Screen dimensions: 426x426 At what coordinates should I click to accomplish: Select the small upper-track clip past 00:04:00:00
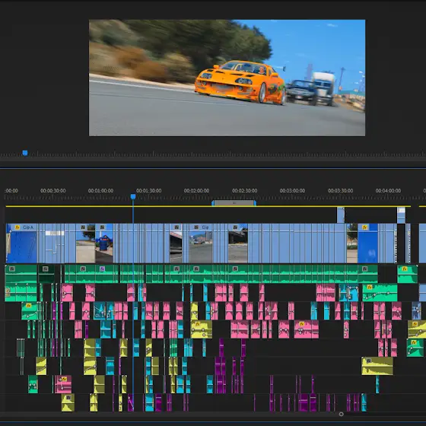point(402,215)
